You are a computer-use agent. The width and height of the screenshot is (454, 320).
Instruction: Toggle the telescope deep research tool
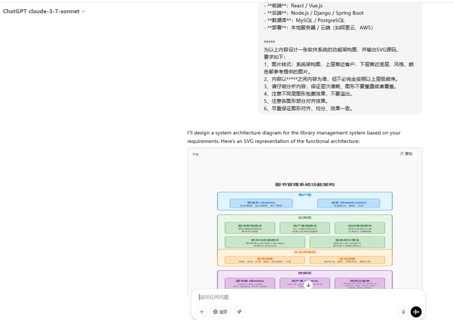click(239, 312)
